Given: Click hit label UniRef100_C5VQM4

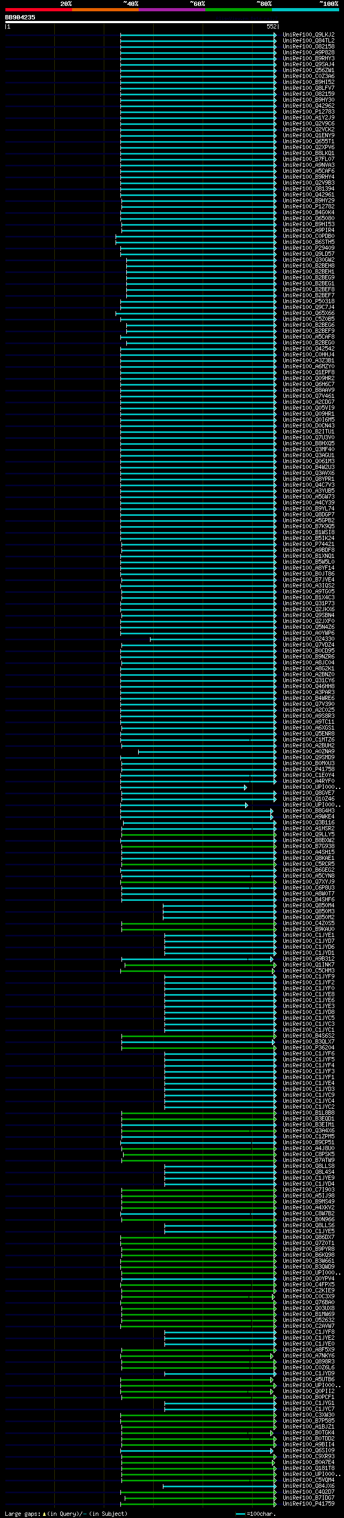Looking at the screenshot, I should (309, 1480).
